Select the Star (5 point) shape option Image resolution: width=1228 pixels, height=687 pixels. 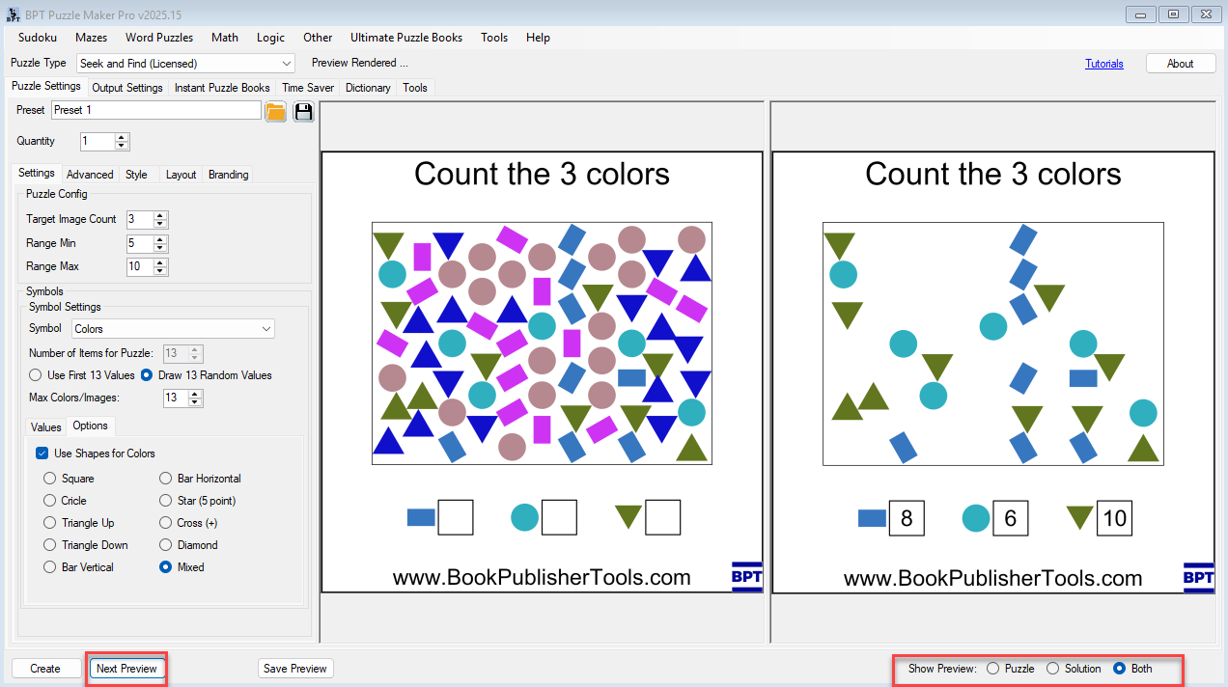click(166, 501)
